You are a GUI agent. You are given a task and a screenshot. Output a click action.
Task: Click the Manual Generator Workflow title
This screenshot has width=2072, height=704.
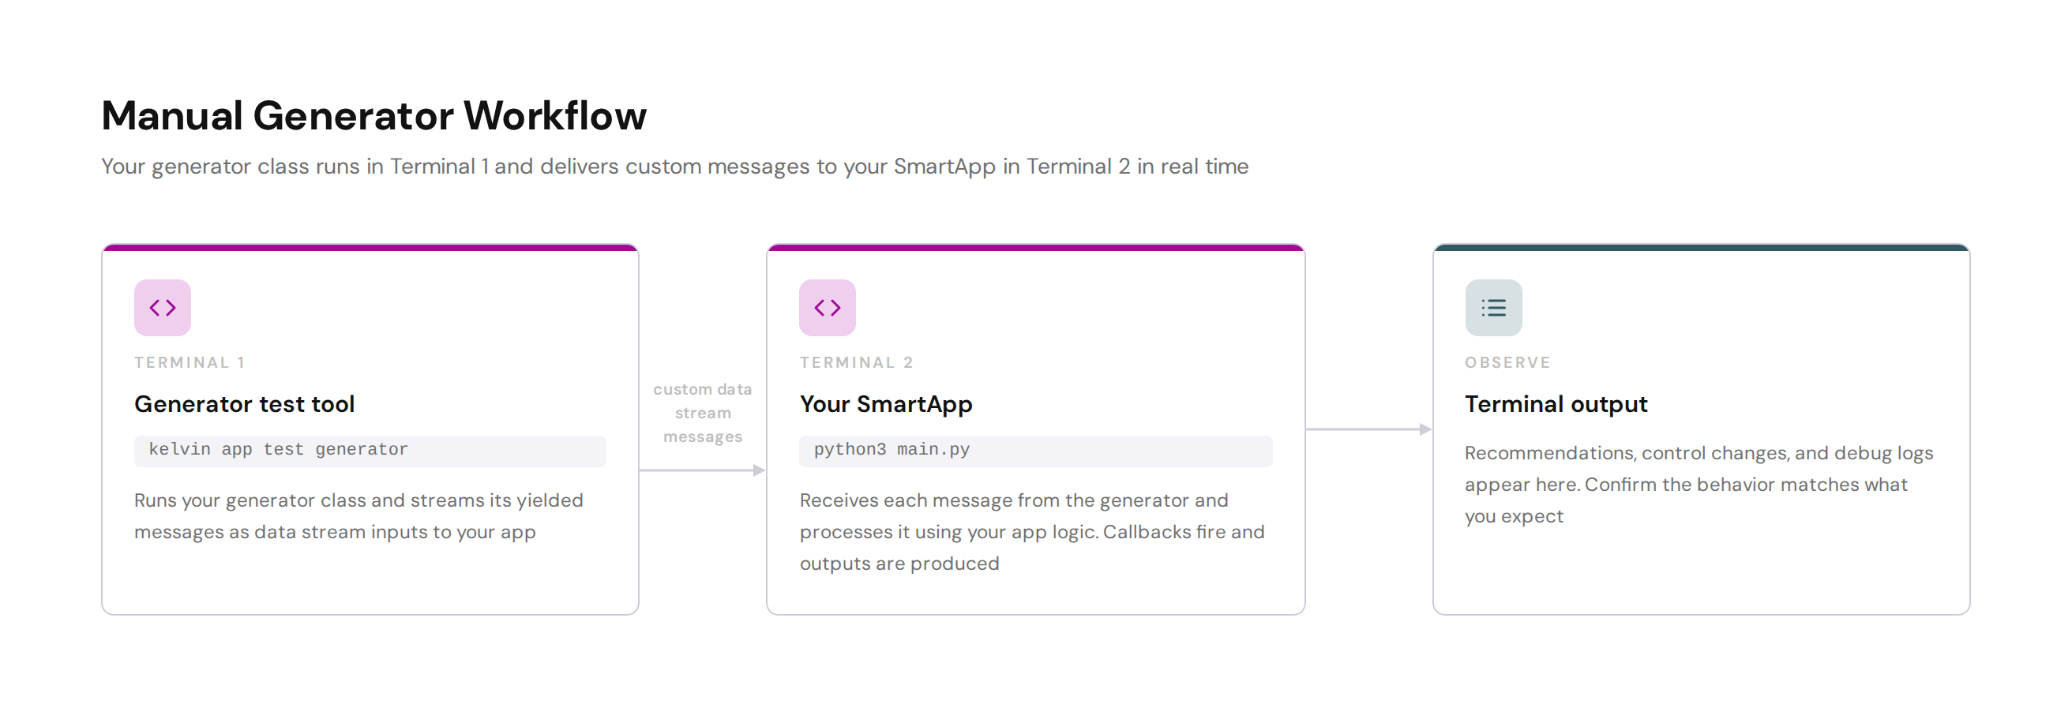(x=374, y=115)
